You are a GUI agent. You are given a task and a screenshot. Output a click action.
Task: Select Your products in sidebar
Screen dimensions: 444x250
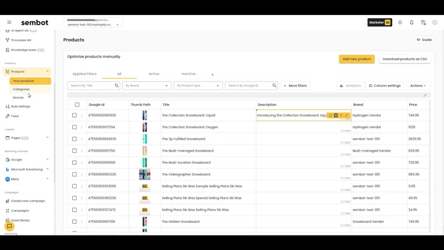30,81
